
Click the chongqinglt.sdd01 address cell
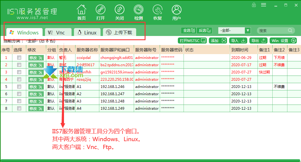click(x=117, y=58)
